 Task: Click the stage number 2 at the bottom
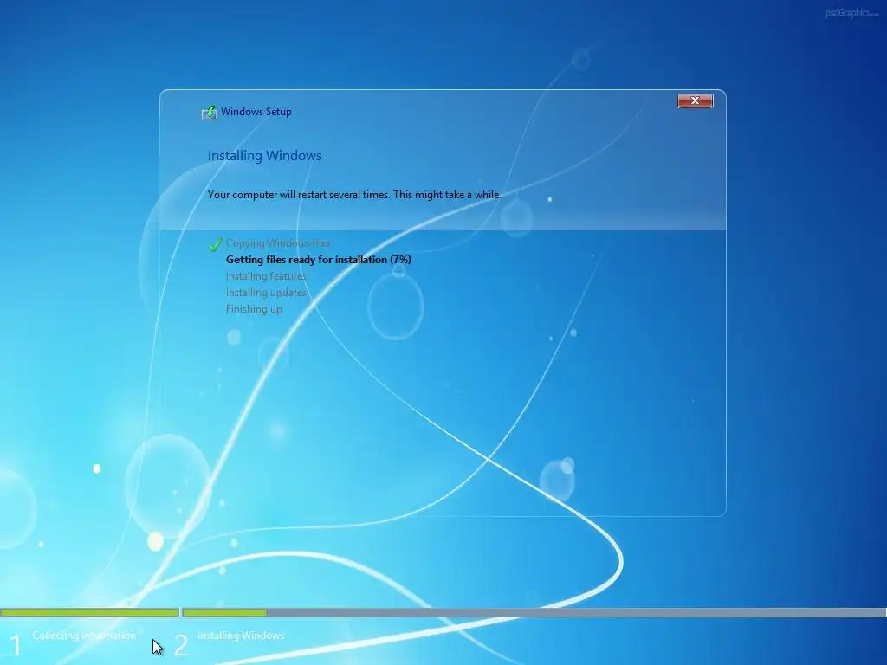pyautogui.click(x=180, y=645)
